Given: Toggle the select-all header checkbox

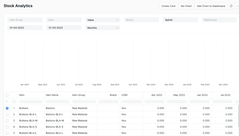Looking at the screenshot, I should (x=7, y=95).
